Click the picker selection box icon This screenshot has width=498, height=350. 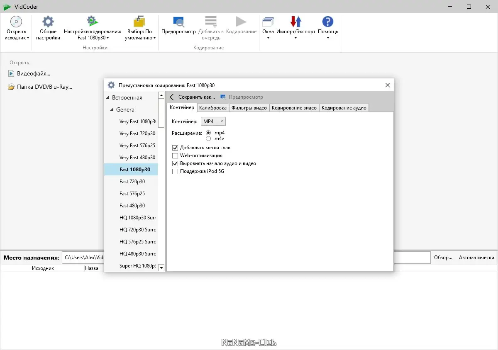point(140,22)
